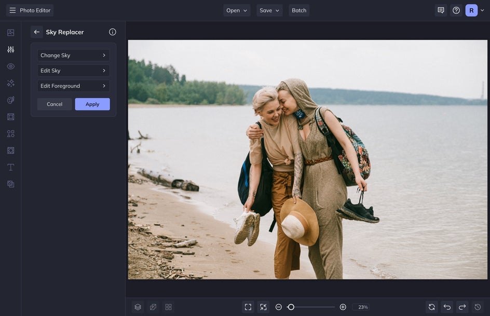Select the fit to screen icon
490x316 pixels.
(x=248, y=307)
